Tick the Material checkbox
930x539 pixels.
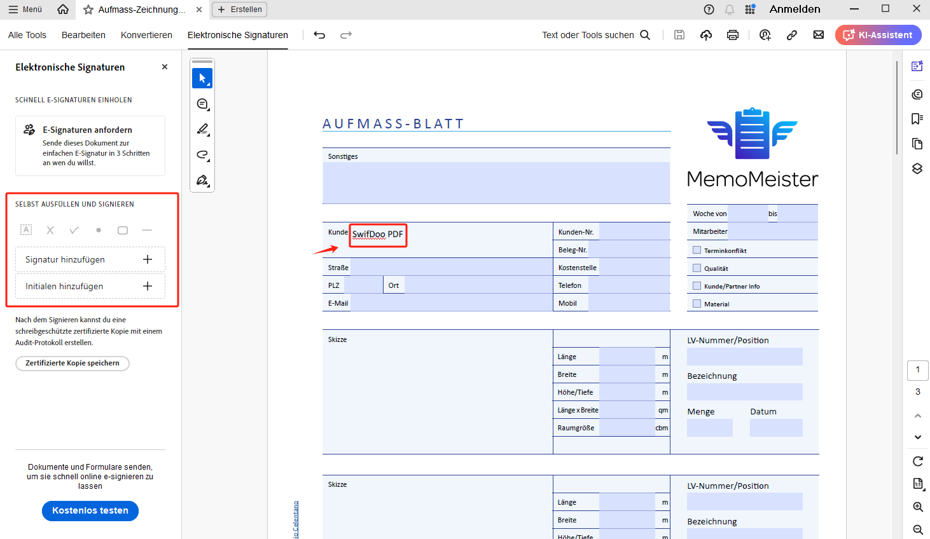click(697, 303)
